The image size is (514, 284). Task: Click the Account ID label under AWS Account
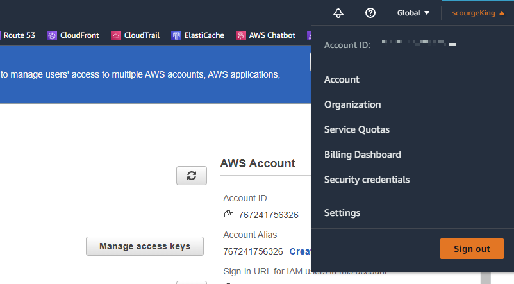coord(245,198)
